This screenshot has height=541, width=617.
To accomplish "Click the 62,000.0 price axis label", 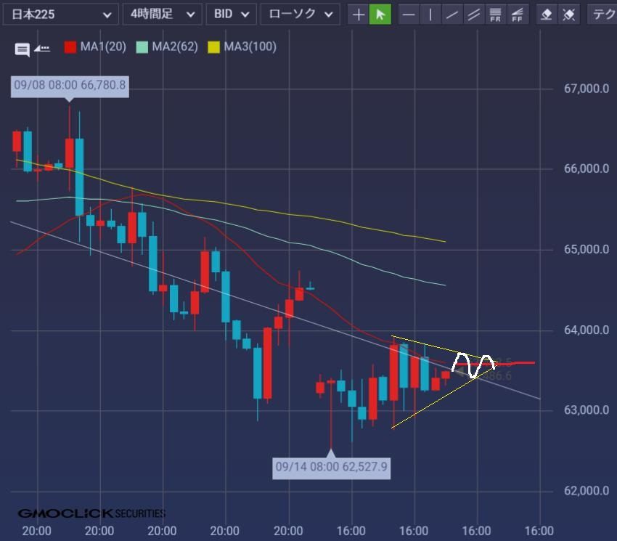I will click(587, 491).
